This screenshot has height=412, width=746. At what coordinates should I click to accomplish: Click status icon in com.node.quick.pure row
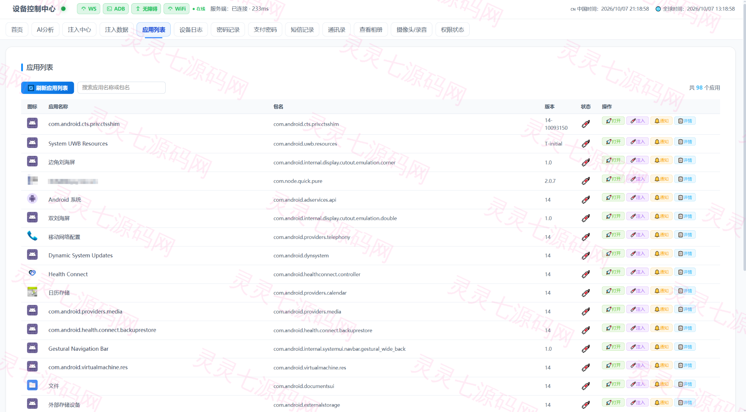click(586, 181)
